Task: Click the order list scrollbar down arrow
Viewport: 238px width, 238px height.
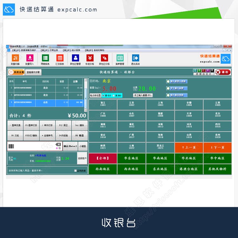Action: tap(86, 110)
